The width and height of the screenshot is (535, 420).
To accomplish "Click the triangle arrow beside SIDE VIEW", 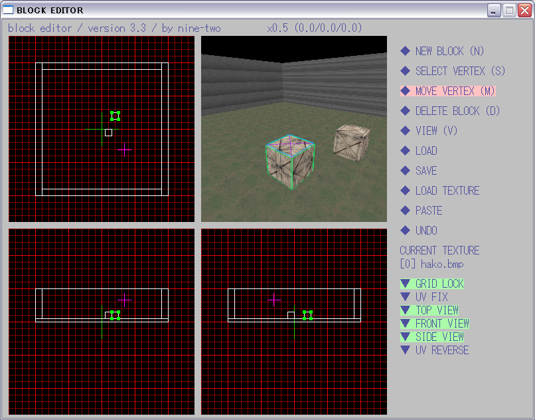I will click(x=405, y=337).
